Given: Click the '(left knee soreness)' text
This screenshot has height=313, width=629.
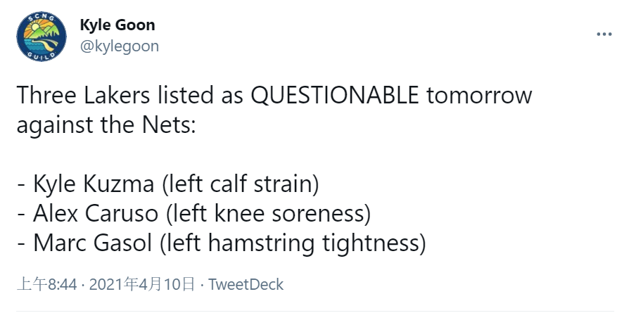Looking at the screenshot, I should click(x=268, y=214).
